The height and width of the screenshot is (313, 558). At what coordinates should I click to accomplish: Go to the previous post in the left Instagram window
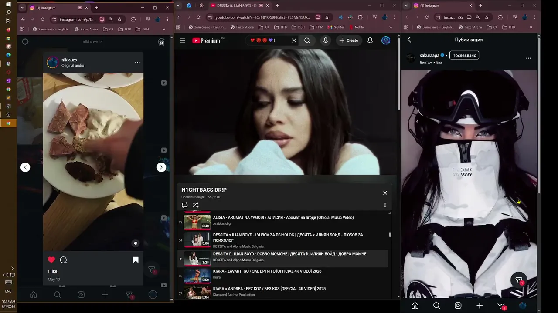25,167
